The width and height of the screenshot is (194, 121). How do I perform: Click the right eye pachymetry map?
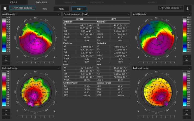[36, 92]
